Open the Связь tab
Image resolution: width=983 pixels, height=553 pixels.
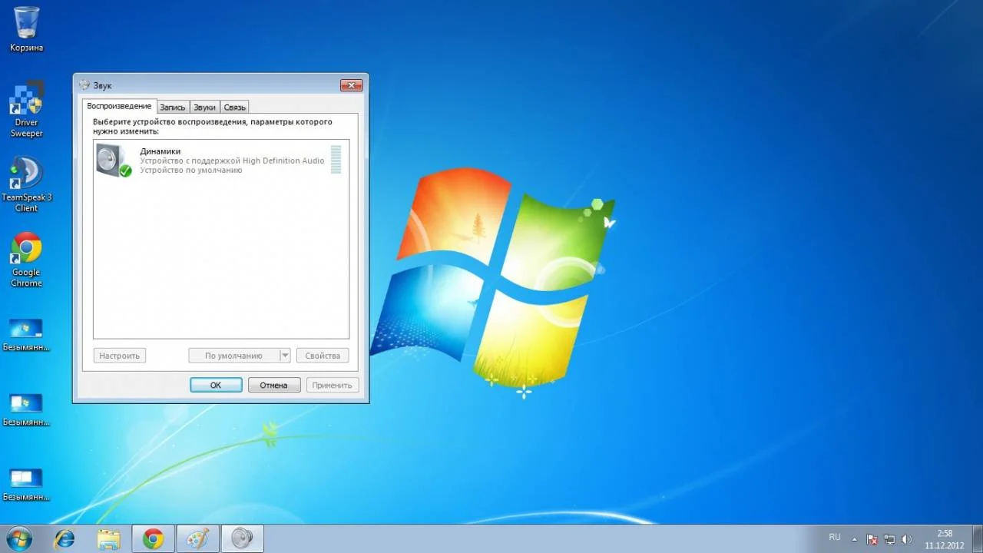pos(235,108)
